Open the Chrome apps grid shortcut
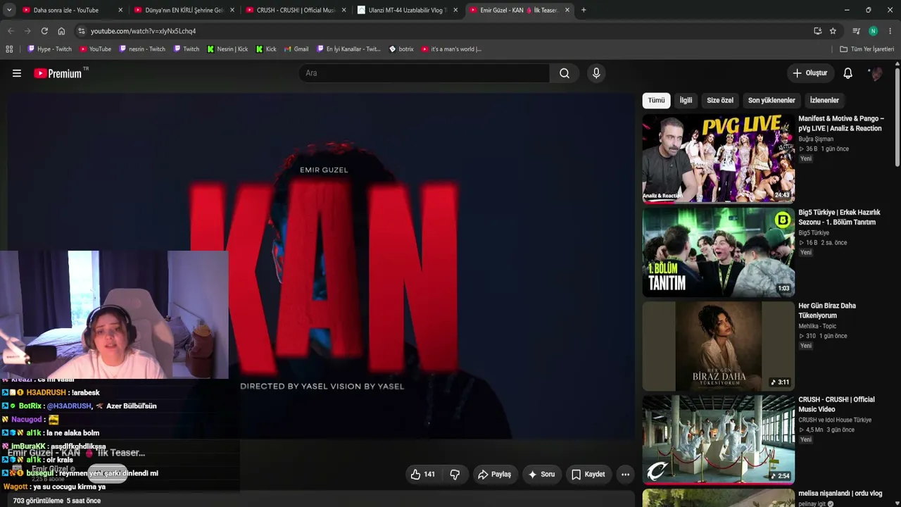The width and height of the screenshot is (901, 507). tap(9, 49)
